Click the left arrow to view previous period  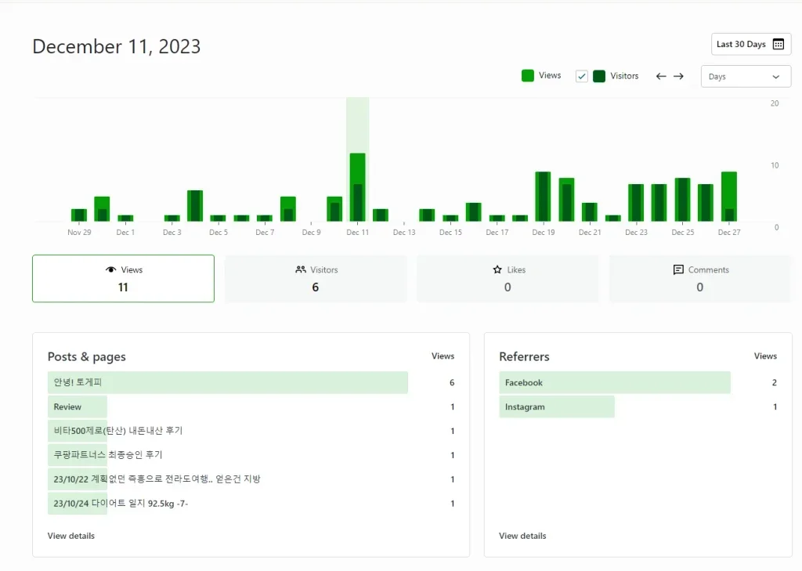[661, 77]
